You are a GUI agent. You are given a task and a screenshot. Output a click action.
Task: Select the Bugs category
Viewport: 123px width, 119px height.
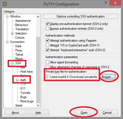click(x=23, y=97)
